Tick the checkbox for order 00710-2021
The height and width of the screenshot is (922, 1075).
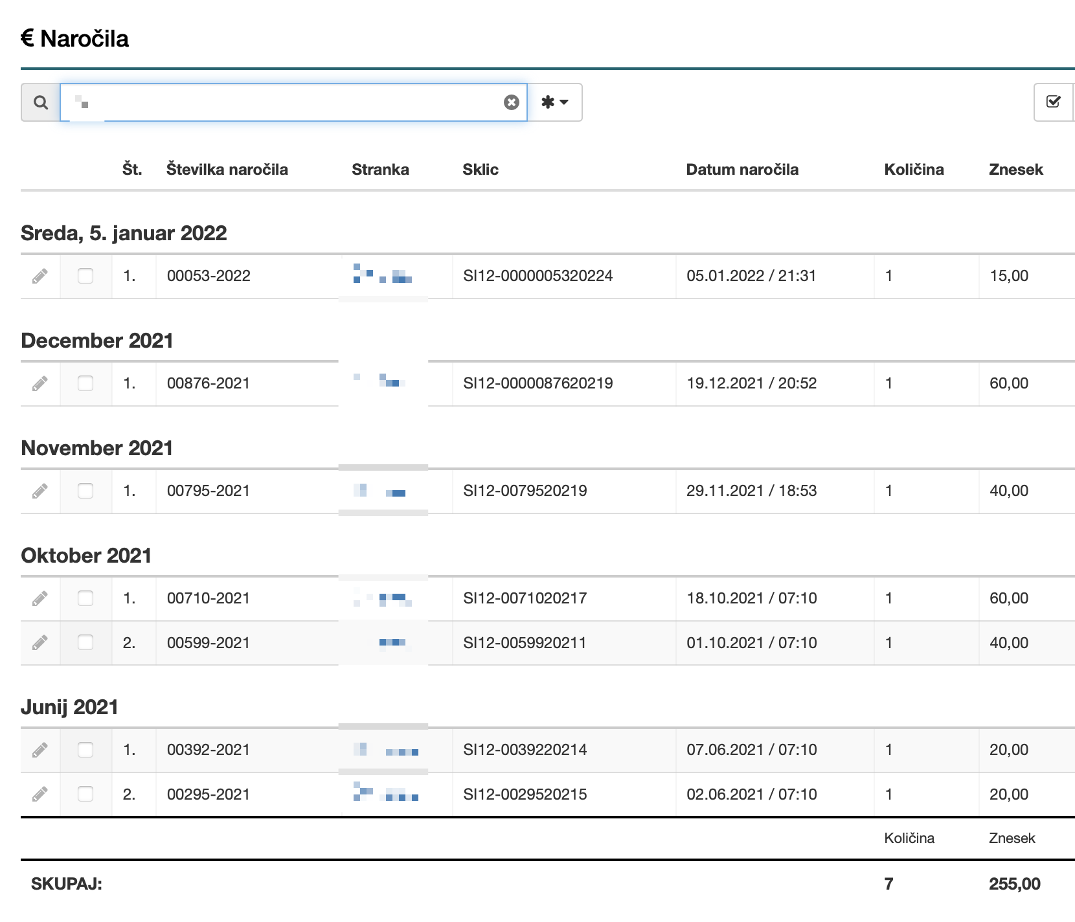[85, 598]
